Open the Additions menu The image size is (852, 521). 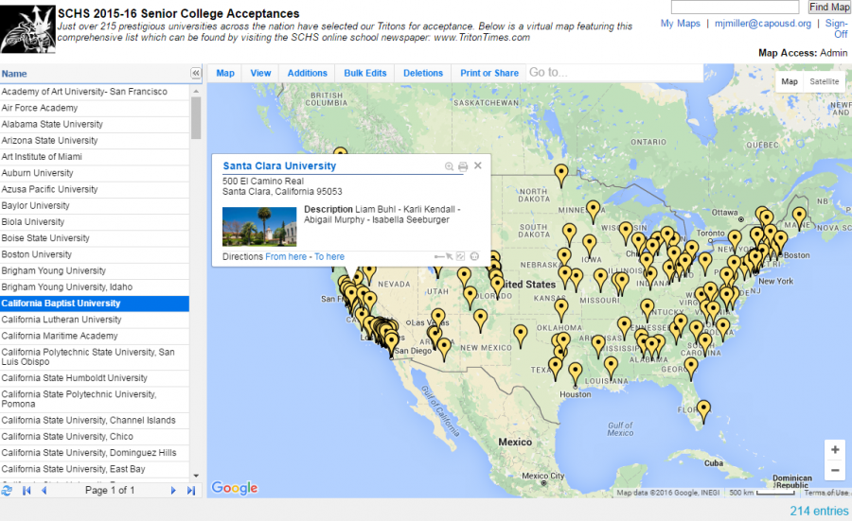coord(307,73)
